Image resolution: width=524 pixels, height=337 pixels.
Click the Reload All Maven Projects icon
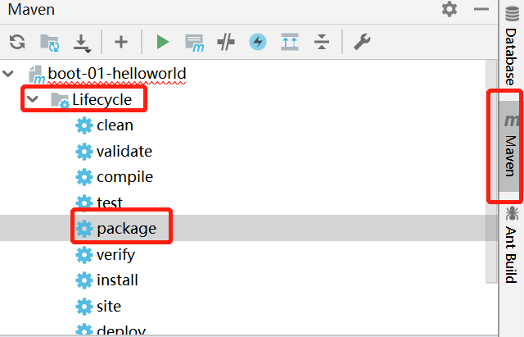pyautogui.click(x=17, y=42)
